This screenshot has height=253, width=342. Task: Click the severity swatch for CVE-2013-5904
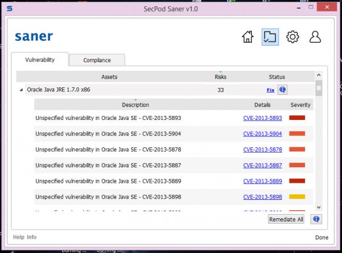[x=297, y=134]
